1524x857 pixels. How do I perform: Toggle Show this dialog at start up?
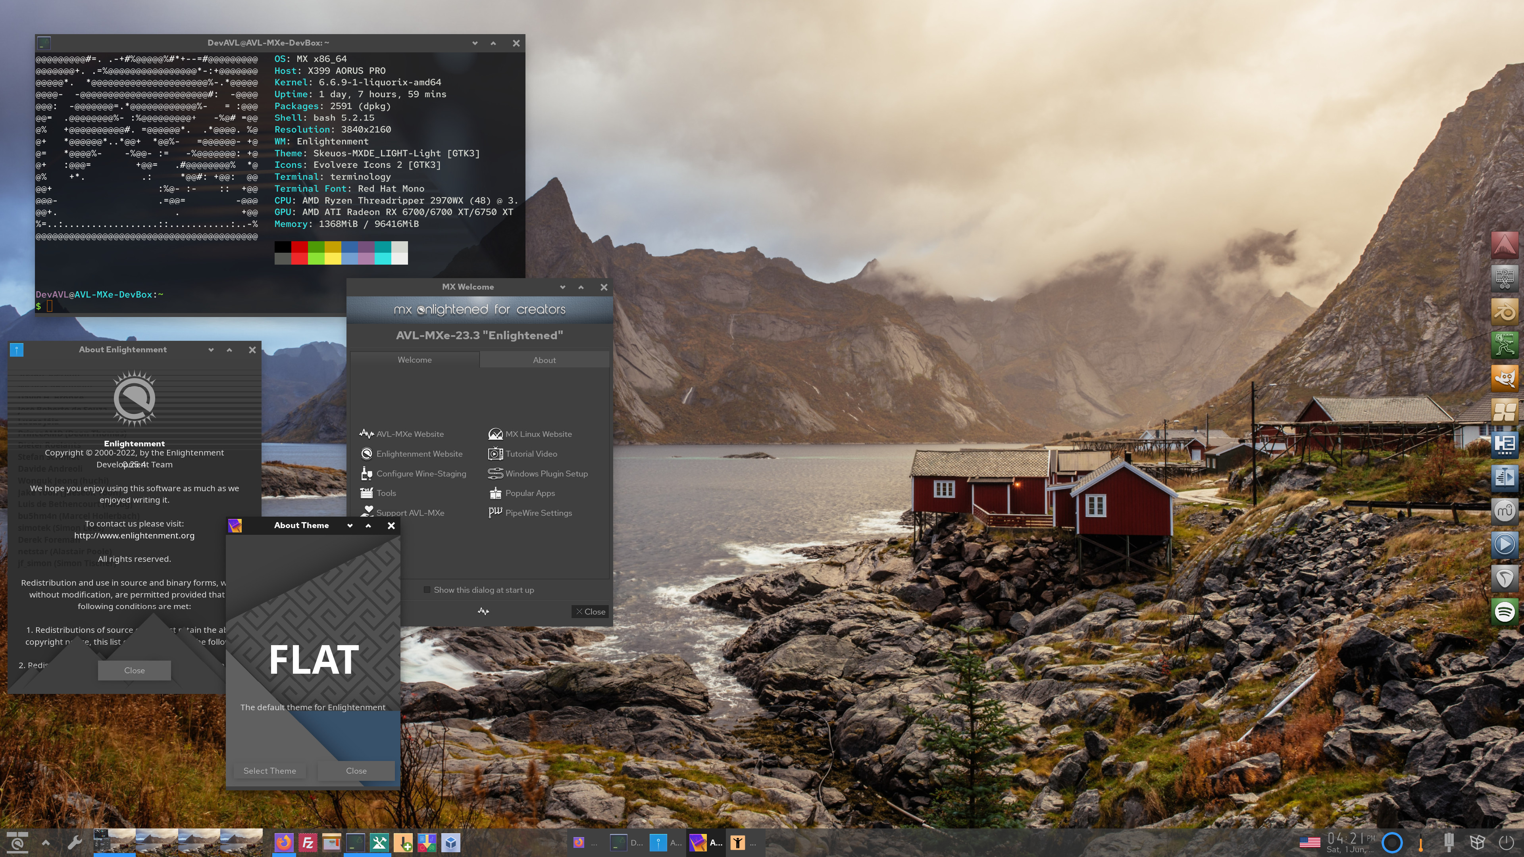tap(479, 590)
